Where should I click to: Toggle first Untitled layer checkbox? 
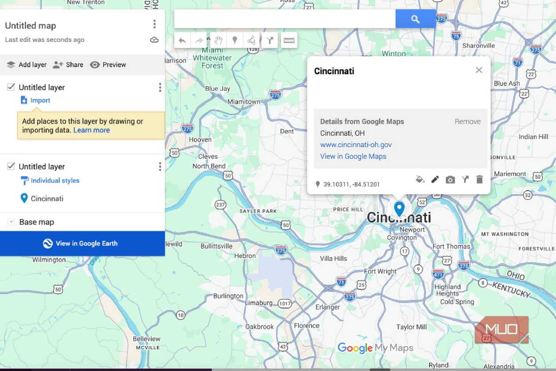11,87
